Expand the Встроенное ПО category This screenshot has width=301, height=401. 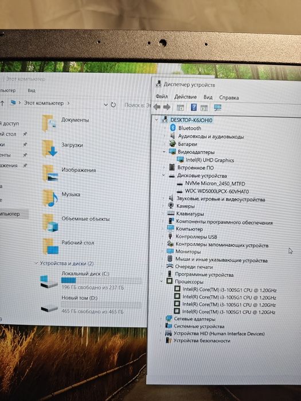pyautogui.click(x=164, y=167)
